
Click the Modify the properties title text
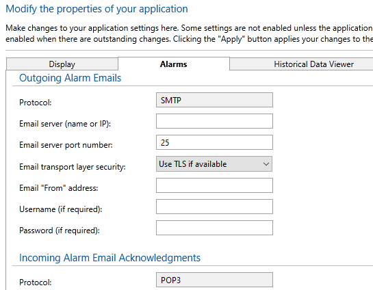point(97,9)
